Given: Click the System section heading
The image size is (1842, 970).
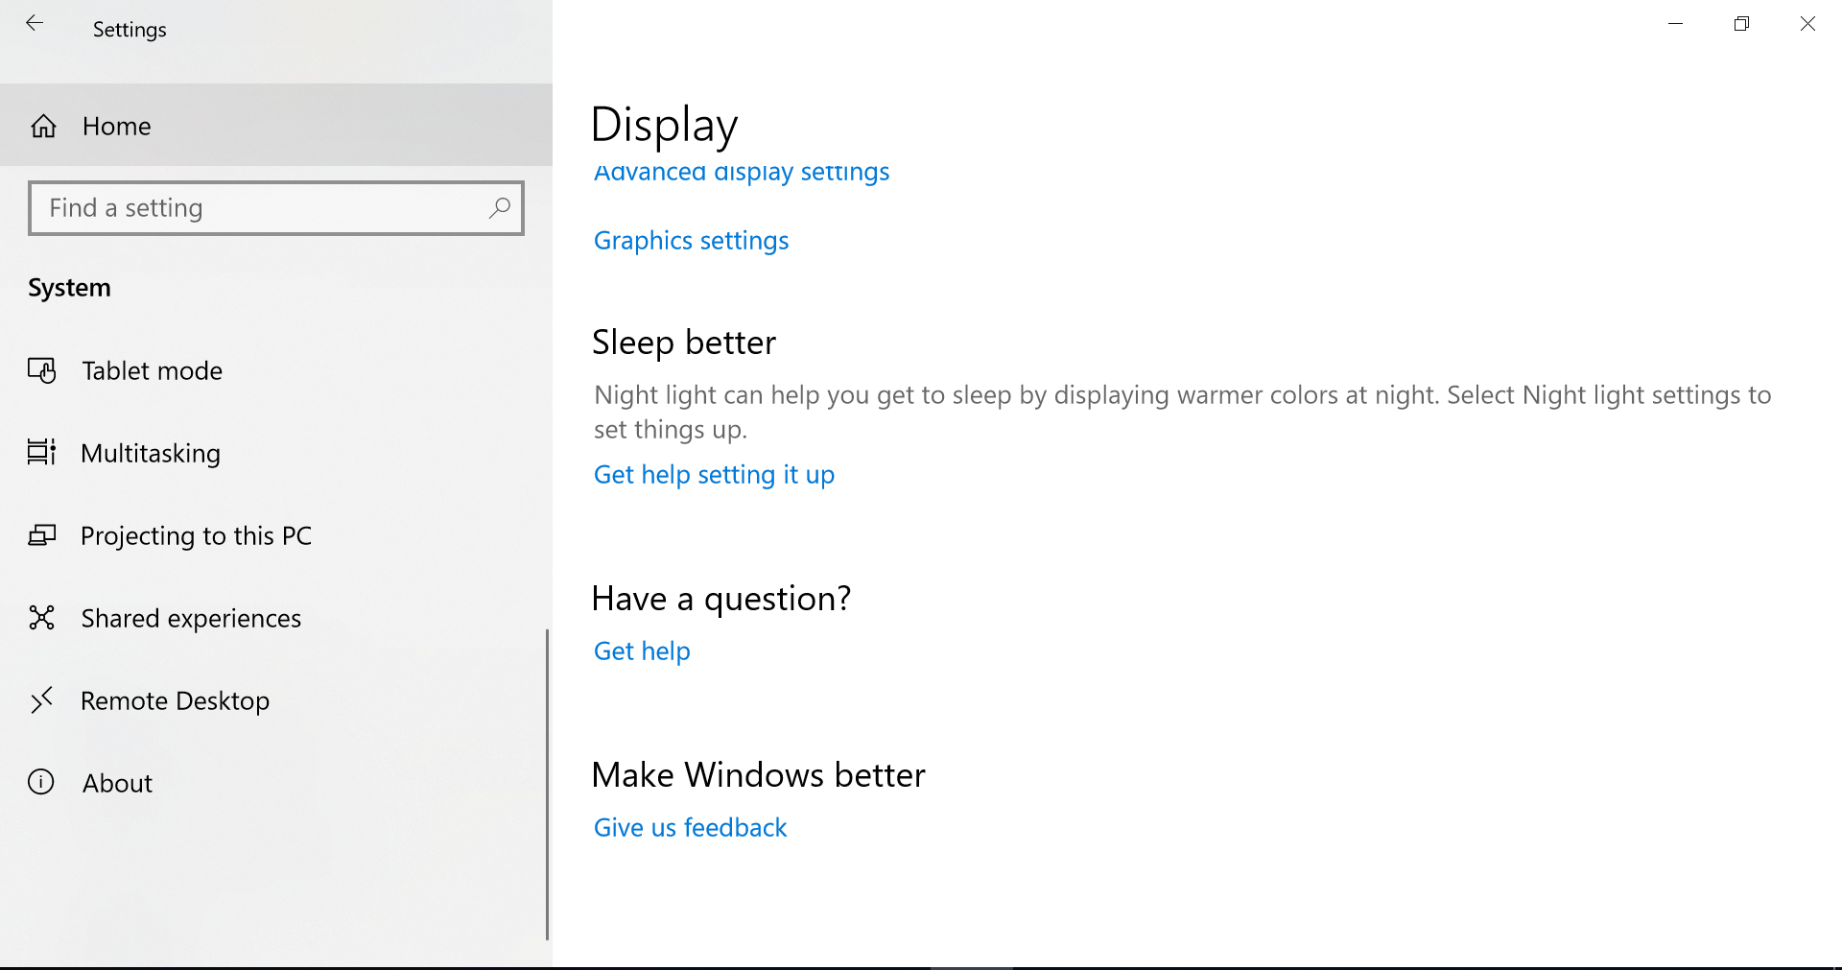Looking at the screenshot, I should click(69, 288).
